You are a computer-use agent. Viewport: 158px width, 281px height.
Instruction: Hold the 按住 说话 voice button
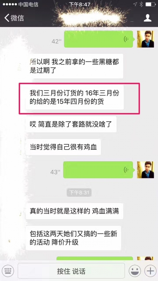pyautogui.click(x=71, y=271)
